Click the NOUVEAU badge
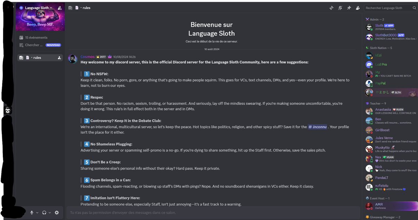The width and height of the screenshot is (418, 220). [53, 45]
